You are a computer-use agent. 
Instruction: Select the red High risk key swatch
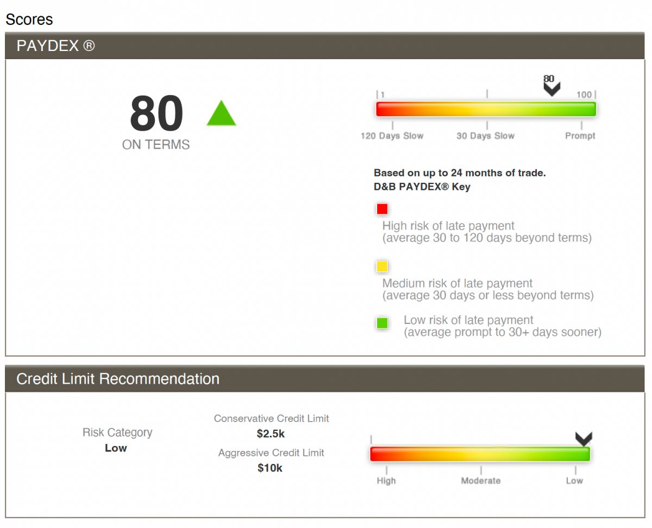[x=383, y=209]
